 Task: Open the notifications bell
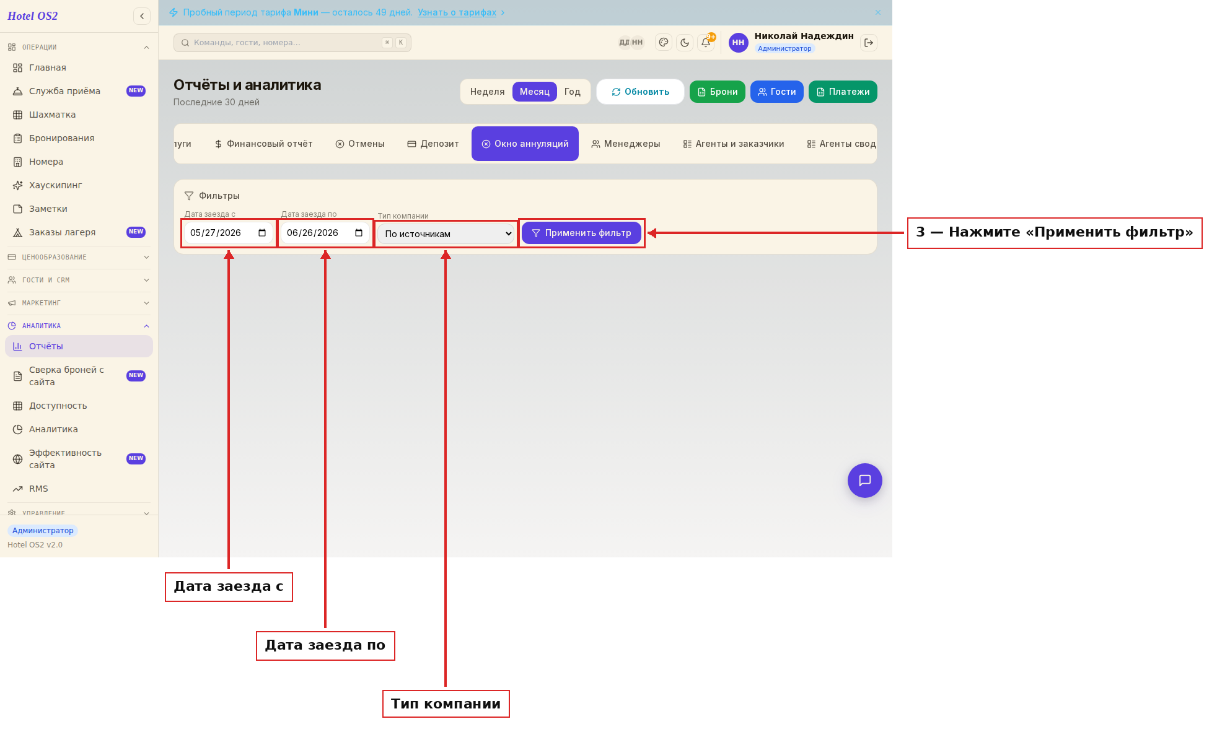click(706, 43)
